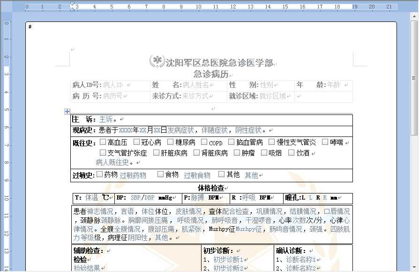Image resolution: width=419 pixels, height=272 pixels.
Task: Toggle the 饮酒 checkbox
Action: [x=292, y=153]
